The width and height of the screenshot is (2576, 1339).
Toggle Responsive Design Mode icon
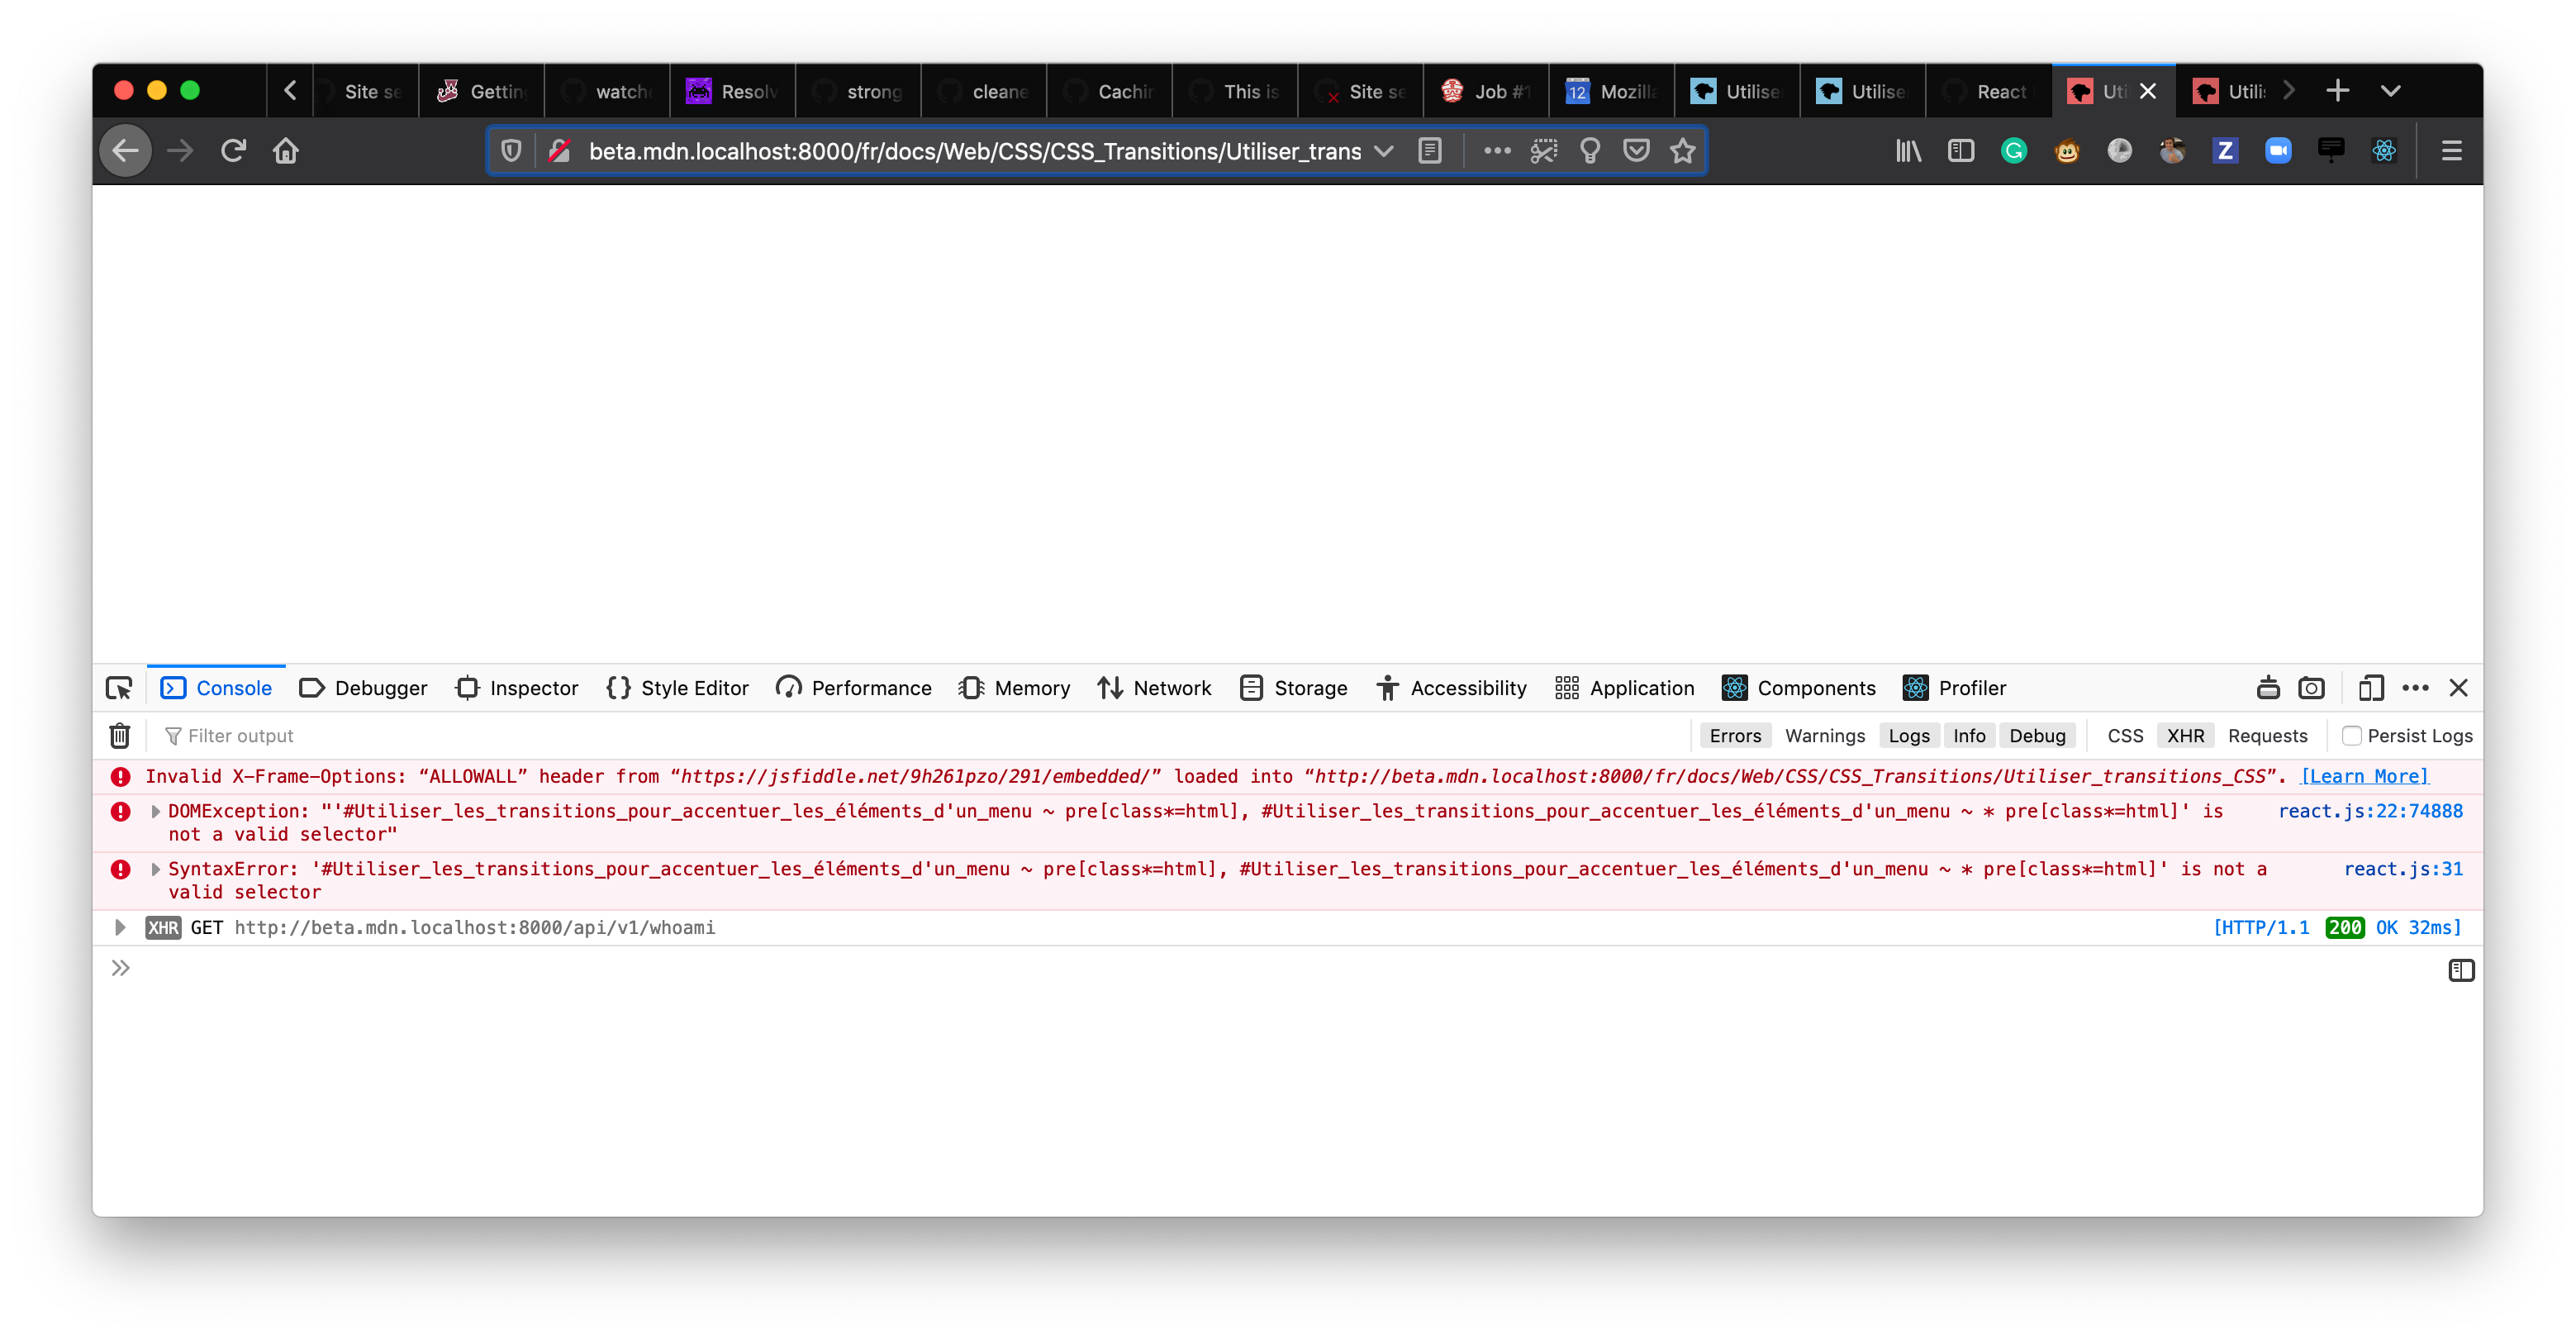(2370, 688)
